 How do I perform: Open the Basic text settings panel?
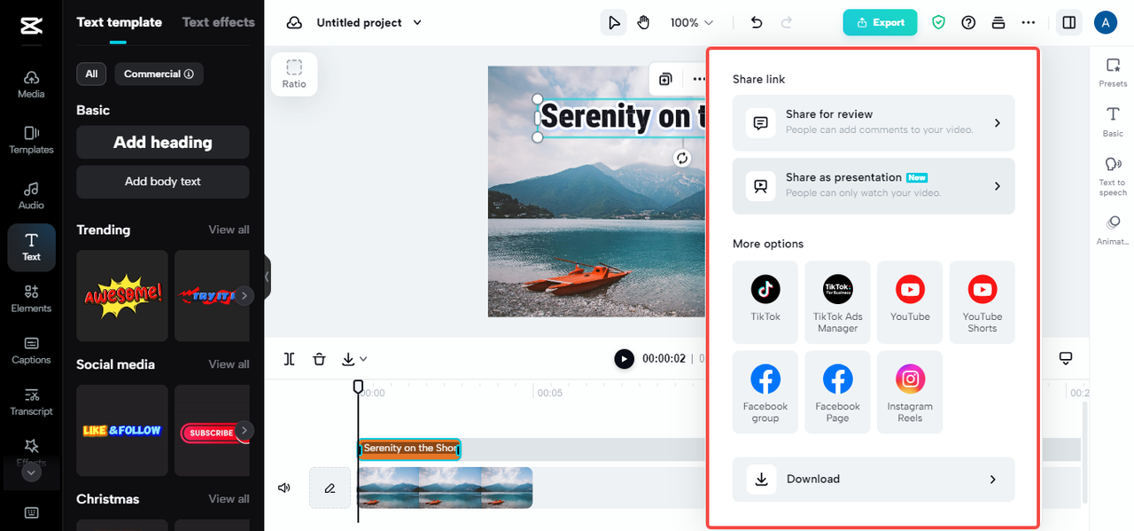pos(1113,121)
